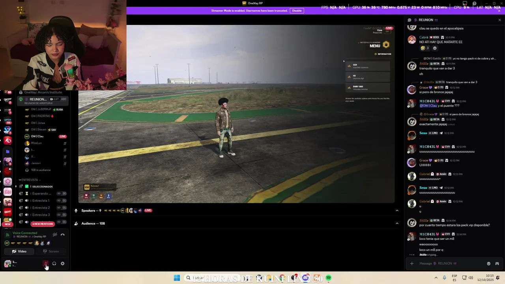Click the OneWay RP stream thumbnail
505x284 pixels.
click(x=236, y=114)
